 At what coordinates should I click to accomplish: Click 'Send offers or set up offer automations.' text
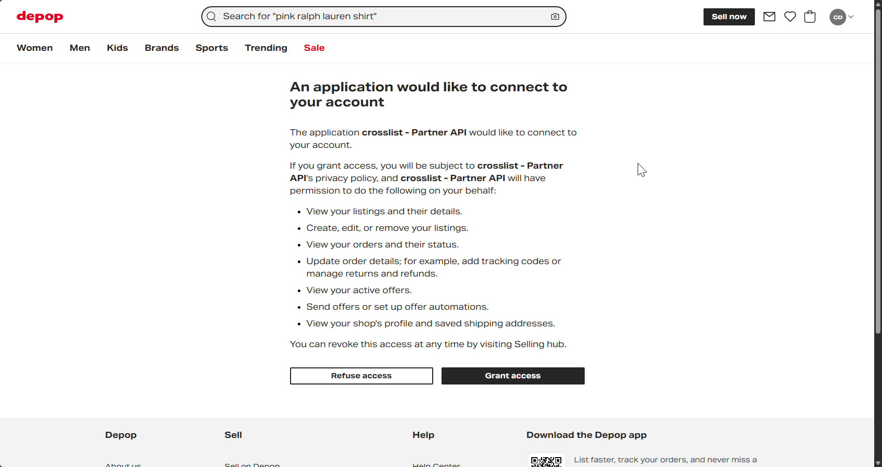(397, 307)
